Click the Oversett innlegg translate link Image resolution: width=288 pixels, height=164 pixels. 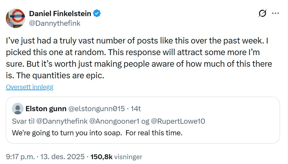point(29,87)
